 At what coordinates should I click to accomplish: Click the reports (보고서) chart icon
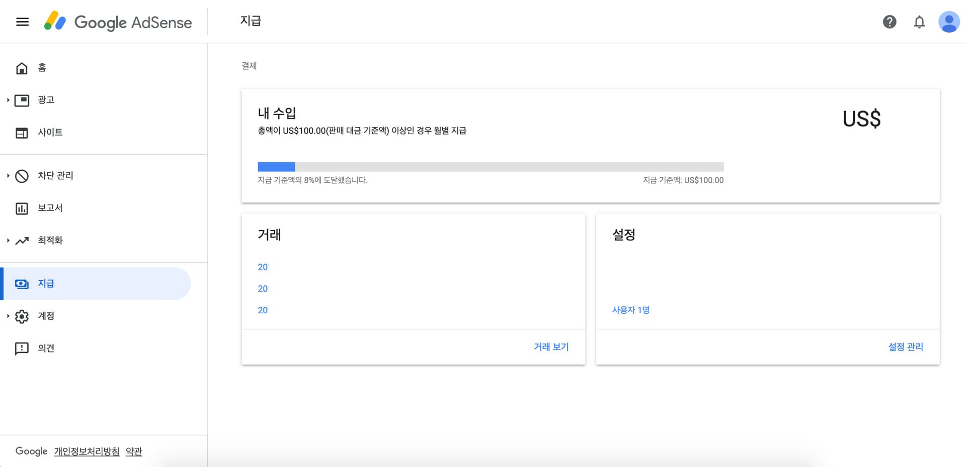pos(22,208)
